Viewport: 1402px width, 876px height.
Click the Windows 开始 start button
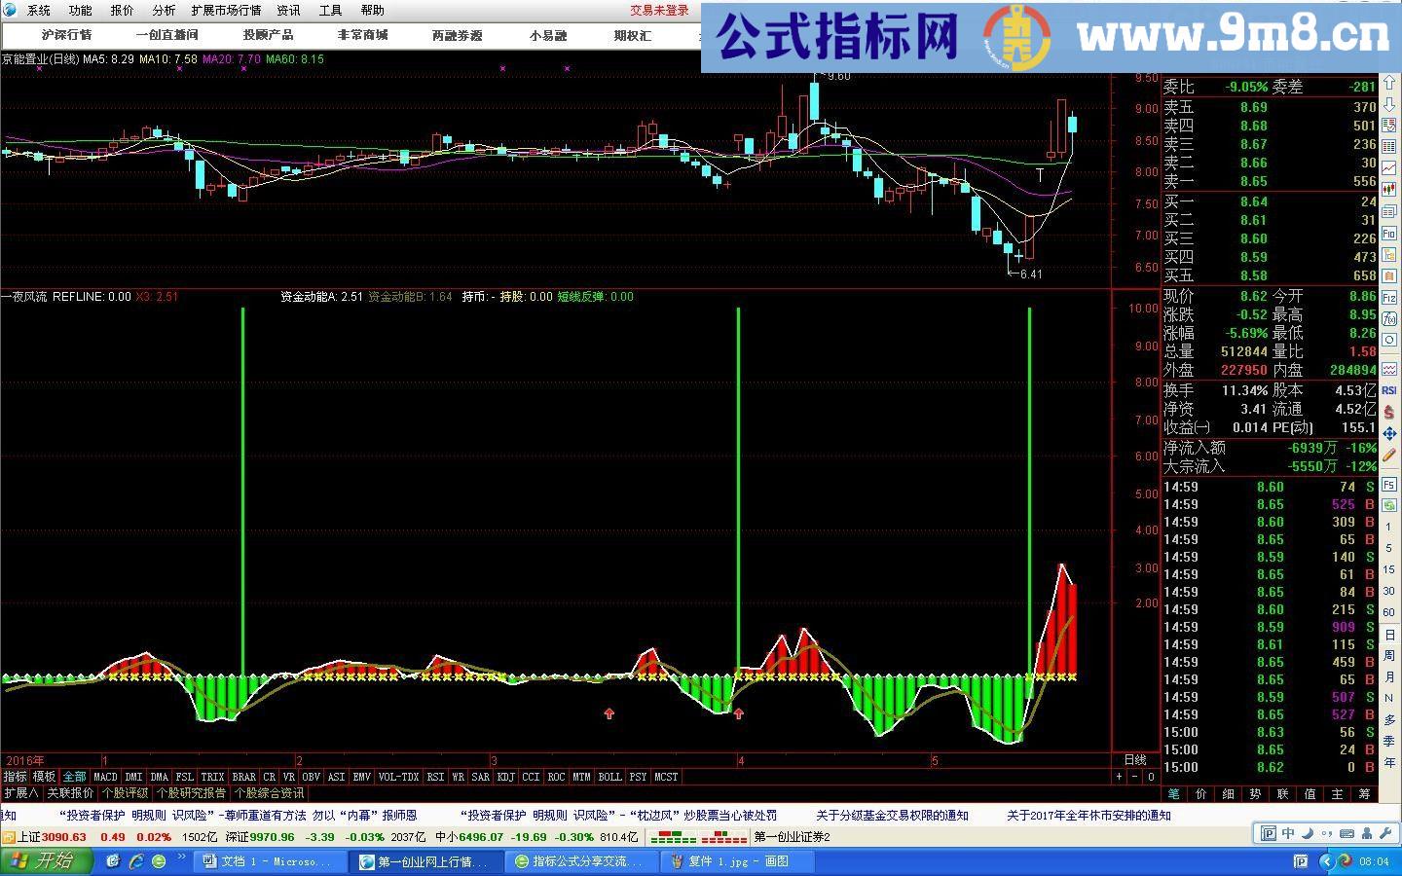47,860
